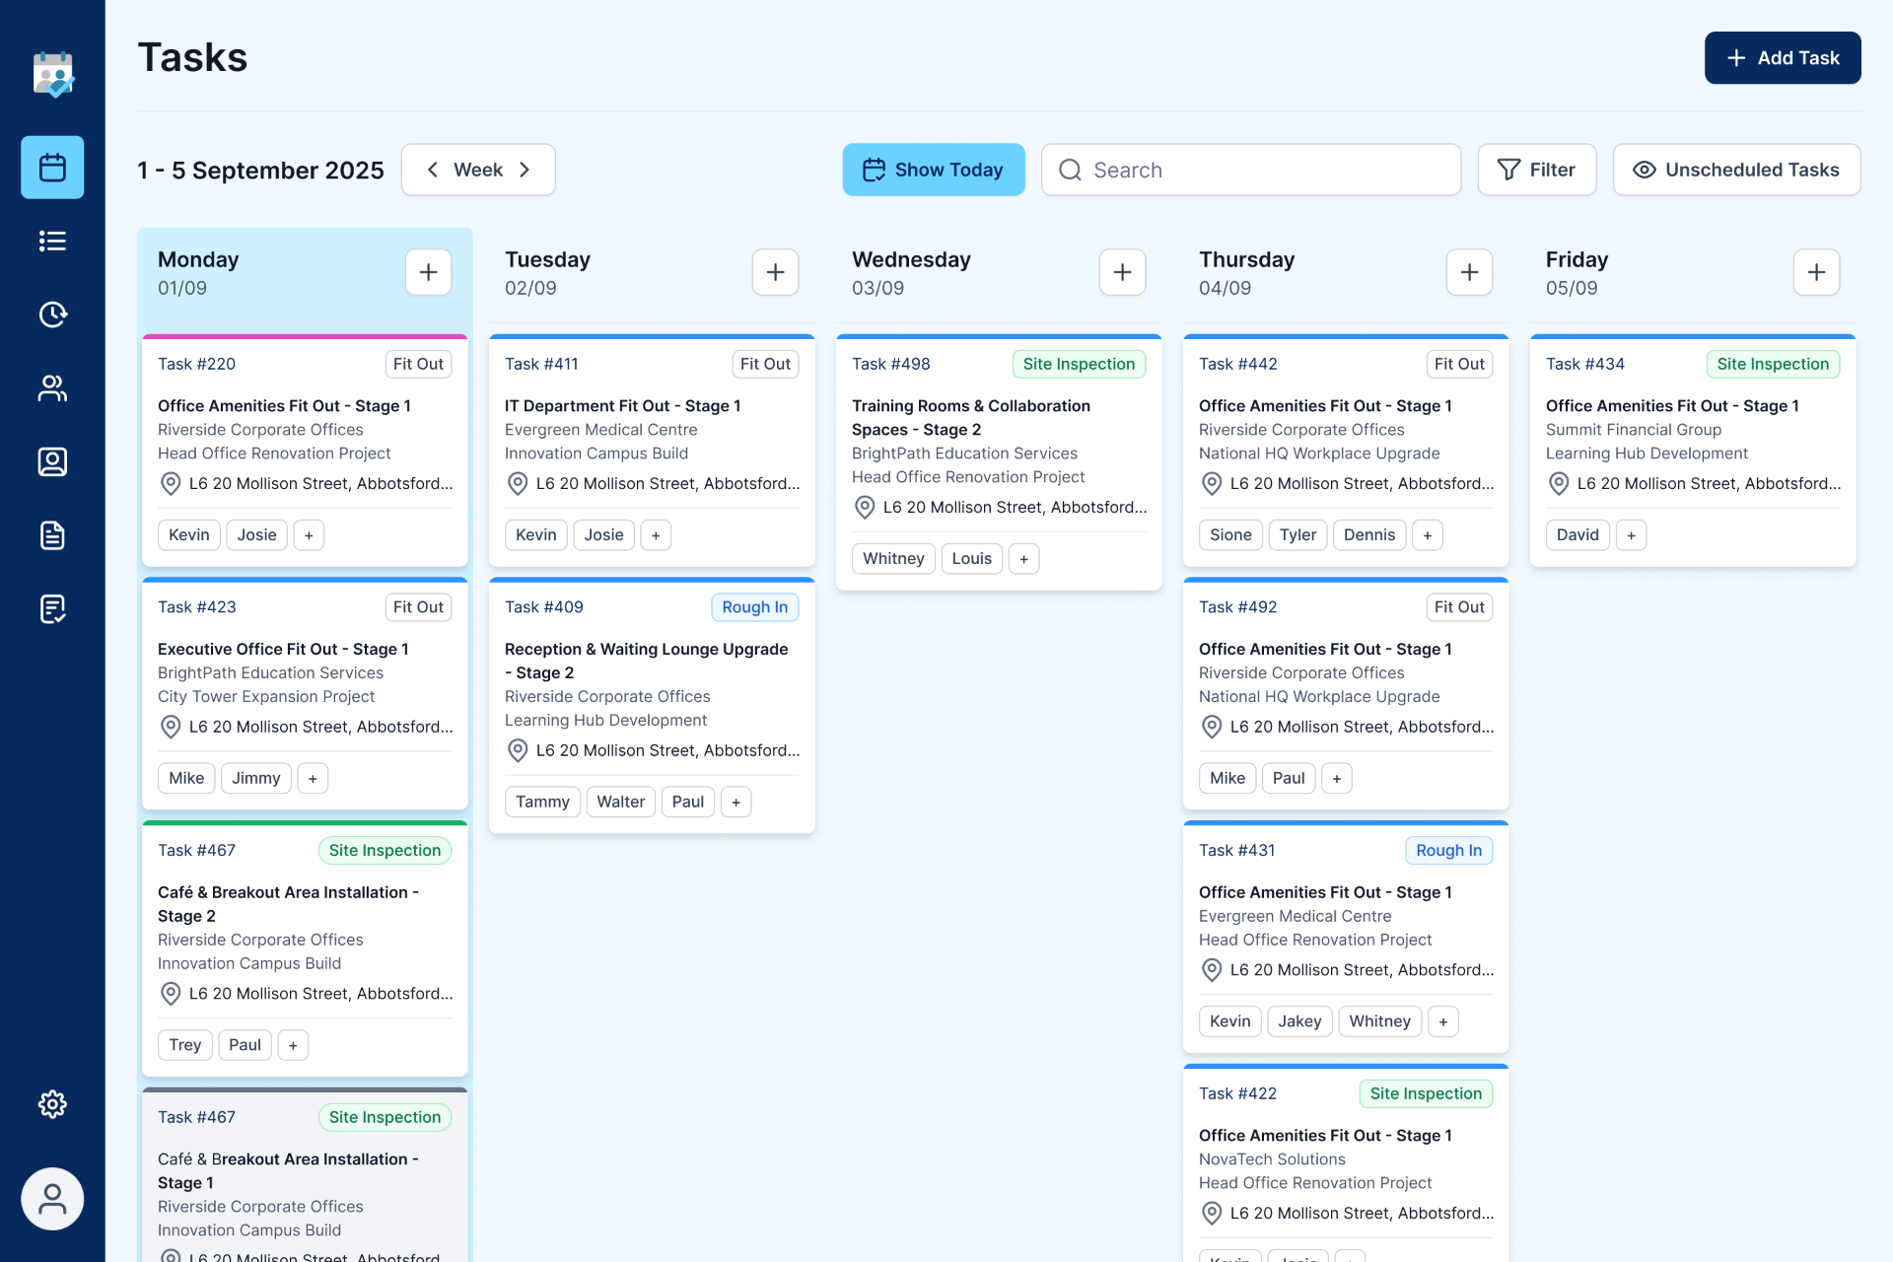Open settings gear in sidebar
Viewport: 1893px width, 1262px height.
pyautogui.click(x=52, y=1104)
